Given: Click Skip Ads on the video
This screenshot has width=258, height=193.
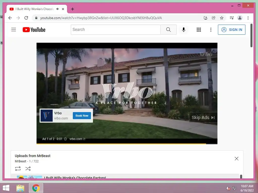Looking at the screenshot, I should click(203, 118).
